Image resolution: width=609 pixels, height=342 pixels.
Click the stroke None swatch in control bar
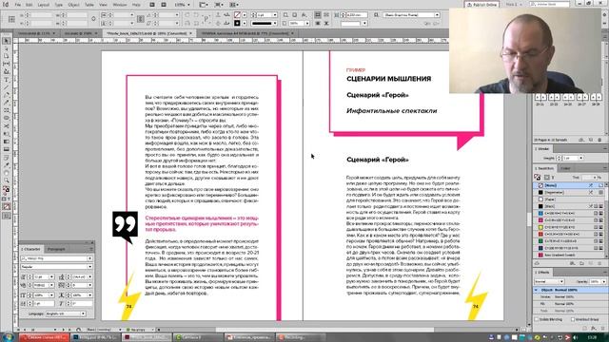point(237,15)
